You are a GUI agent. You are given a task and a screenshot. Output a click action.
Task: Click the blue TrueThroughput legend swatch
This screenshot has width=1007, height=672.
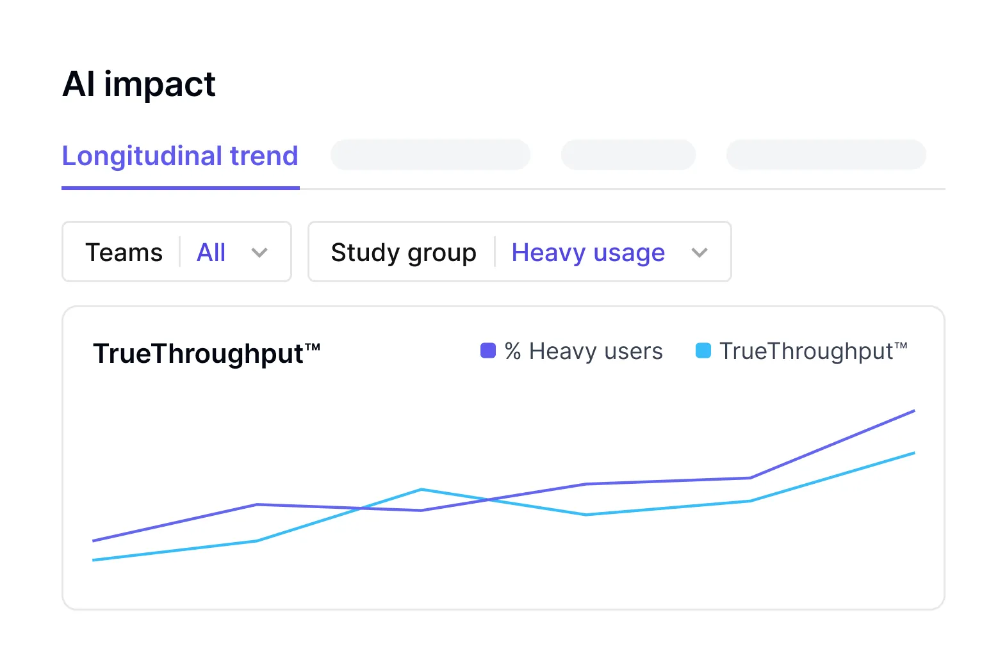click(703, 351)
